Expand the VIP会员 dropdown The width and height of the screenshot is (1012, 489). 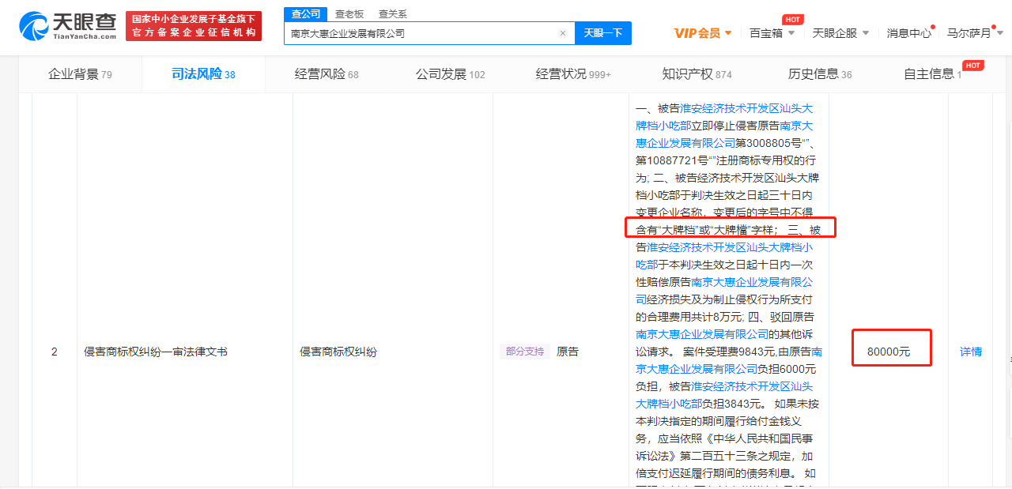point(703,33)
